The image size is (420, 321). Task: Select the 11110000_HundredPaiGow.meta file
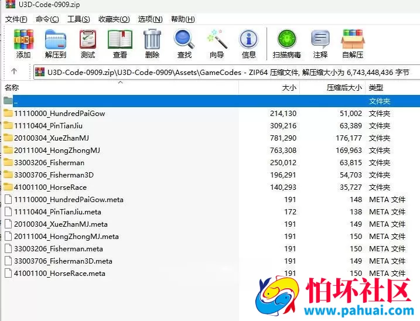pyautogui.click(x=69, y=200)
